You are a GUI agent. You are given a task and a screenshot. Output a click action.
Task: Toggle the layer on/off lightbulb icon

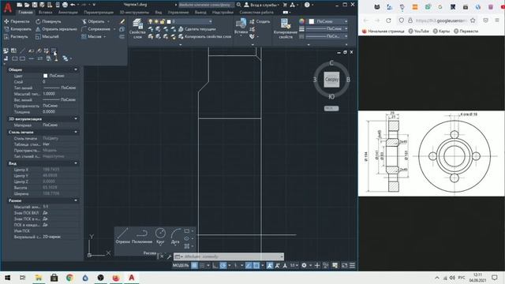point(150,21)
